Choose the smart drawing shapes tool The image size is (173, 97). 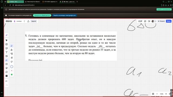click(12, 54)
